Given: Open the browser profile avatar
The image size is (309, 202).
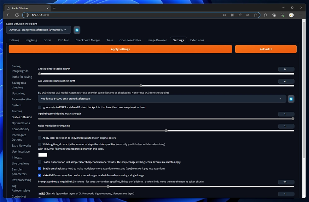Looking at the screenshot, I should (x=291, y=15).
